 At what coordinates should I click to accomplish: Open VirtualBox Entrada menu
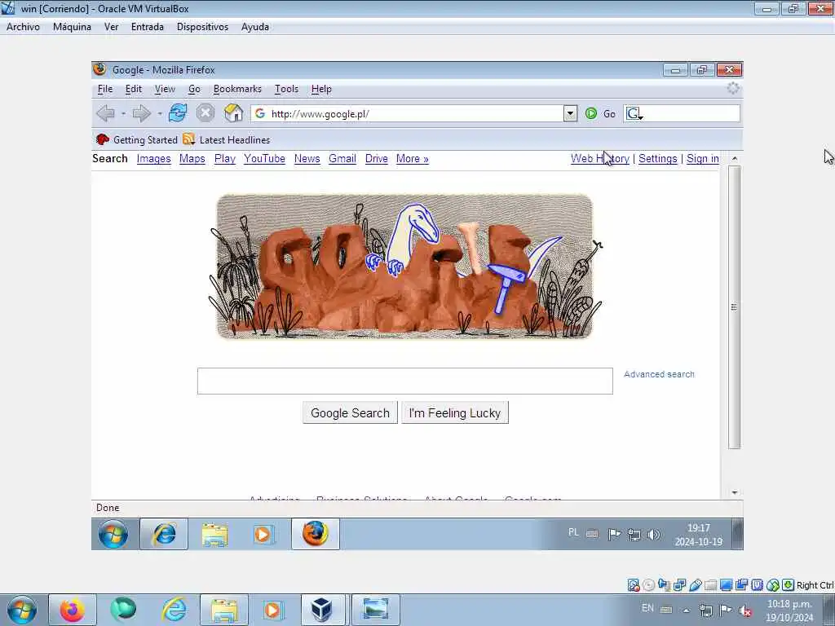(x=148, y=27)
